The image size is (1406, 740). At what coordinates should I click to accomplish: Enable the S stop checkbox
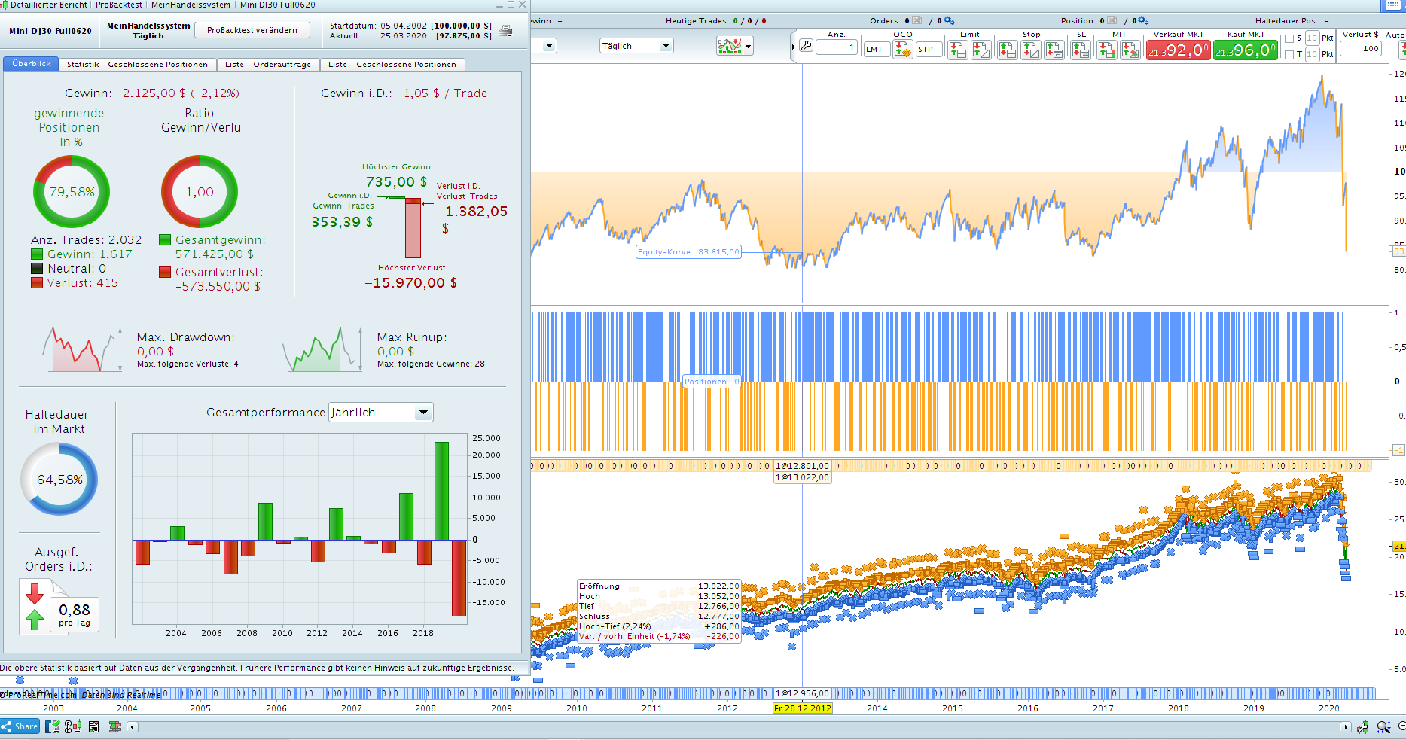1289,38
